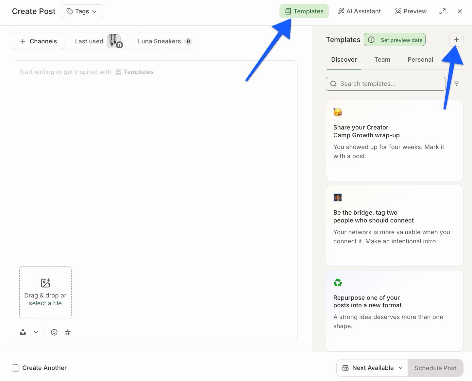Open the template filter options icon

coord(457,84)
